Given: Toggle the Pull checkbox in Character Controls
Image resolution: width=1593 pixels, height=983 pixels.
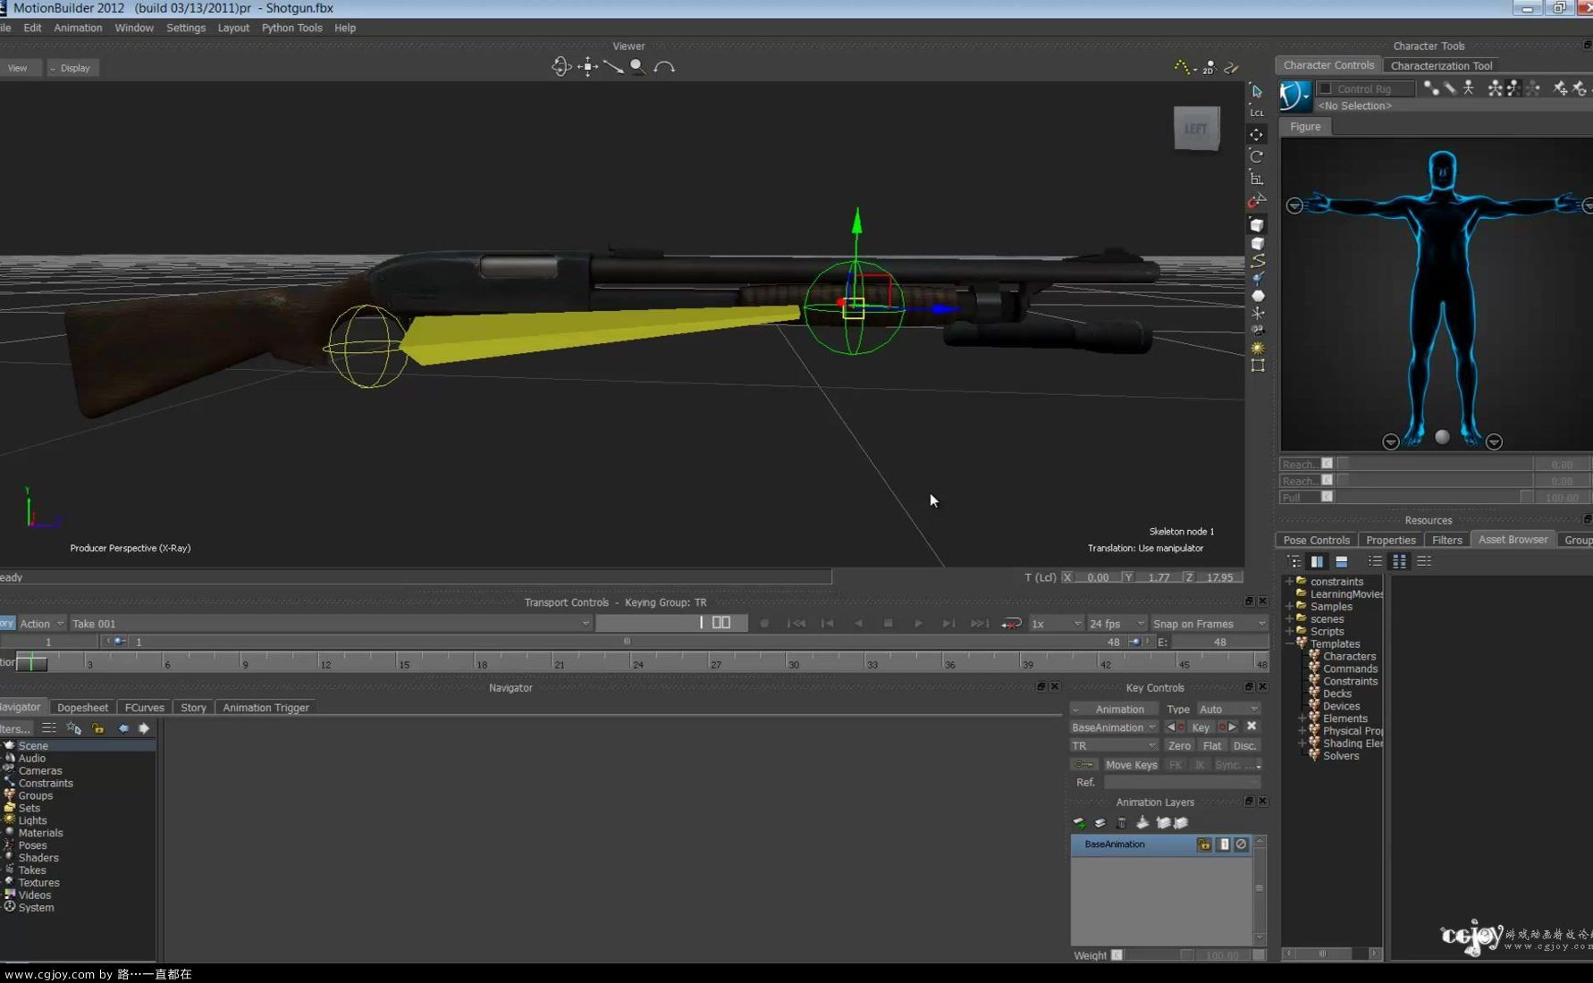Looking at the screenshot, I should tap(1327, 497).
